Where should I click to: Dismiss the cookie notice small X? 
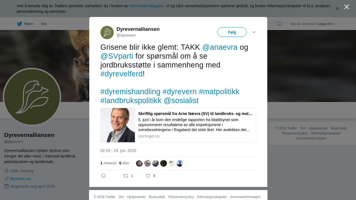[337, 9]
